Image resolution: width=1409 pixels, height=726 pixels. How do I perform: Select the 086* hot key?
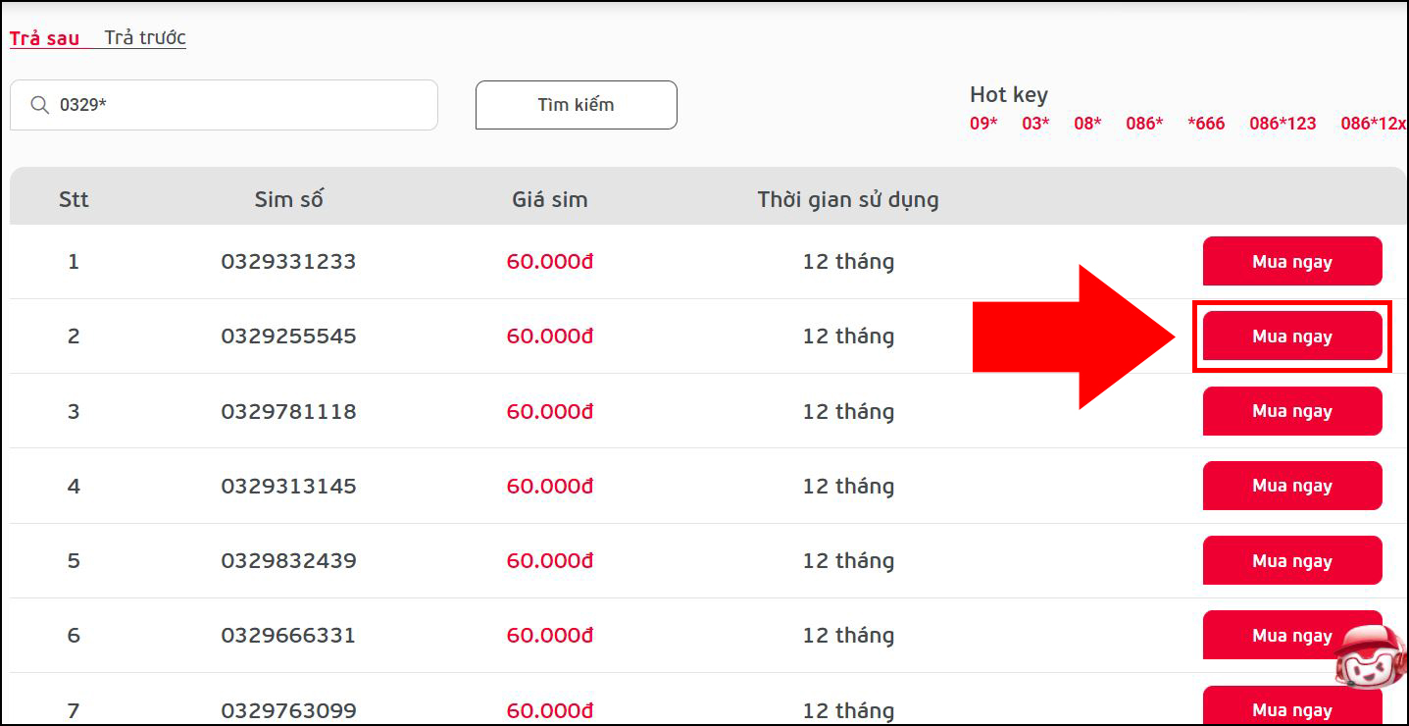pos(1144,124)
